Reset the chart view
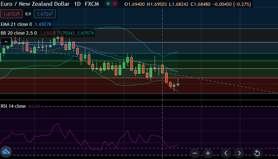The image size is (278, 159). (x=257, y=152)
